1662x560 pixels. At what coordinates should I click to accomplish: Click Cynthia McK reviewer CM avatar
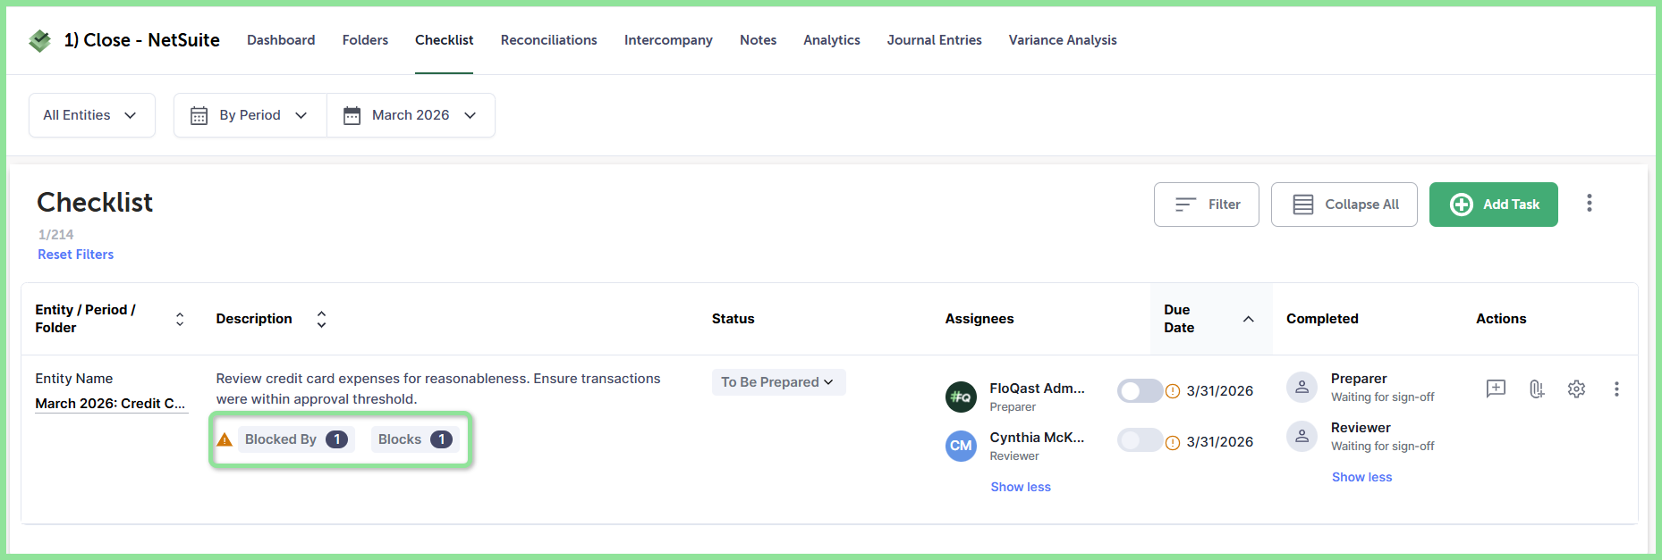click(961, 446)
